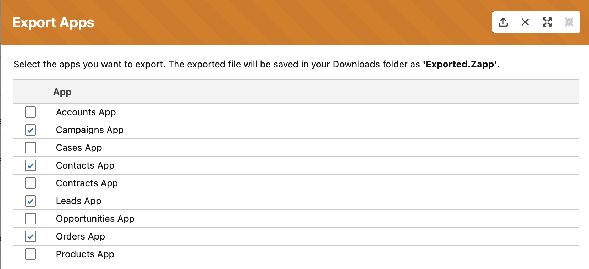
Task: Check the Products App checkbox
Action: [x=31, y=254]
